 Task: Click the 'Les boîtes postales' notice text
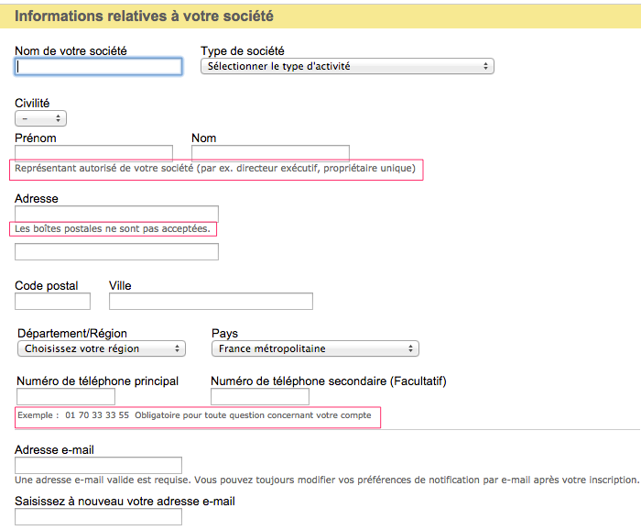pos(113,228)
